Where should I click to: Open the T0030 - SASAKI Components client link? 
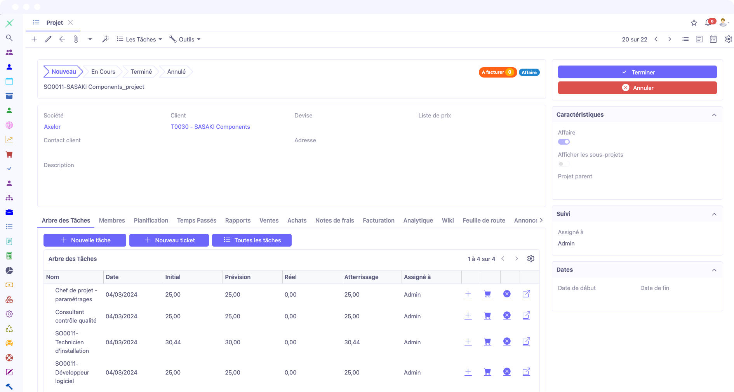tap(210, 127)
